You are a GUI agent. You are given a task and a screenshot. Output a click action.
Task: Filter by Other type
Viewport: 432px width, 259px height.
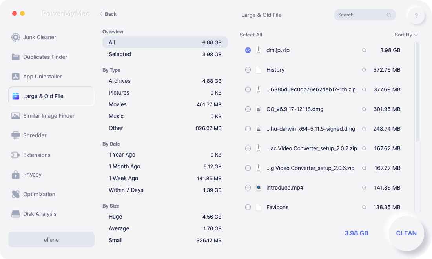coord(165,128)
